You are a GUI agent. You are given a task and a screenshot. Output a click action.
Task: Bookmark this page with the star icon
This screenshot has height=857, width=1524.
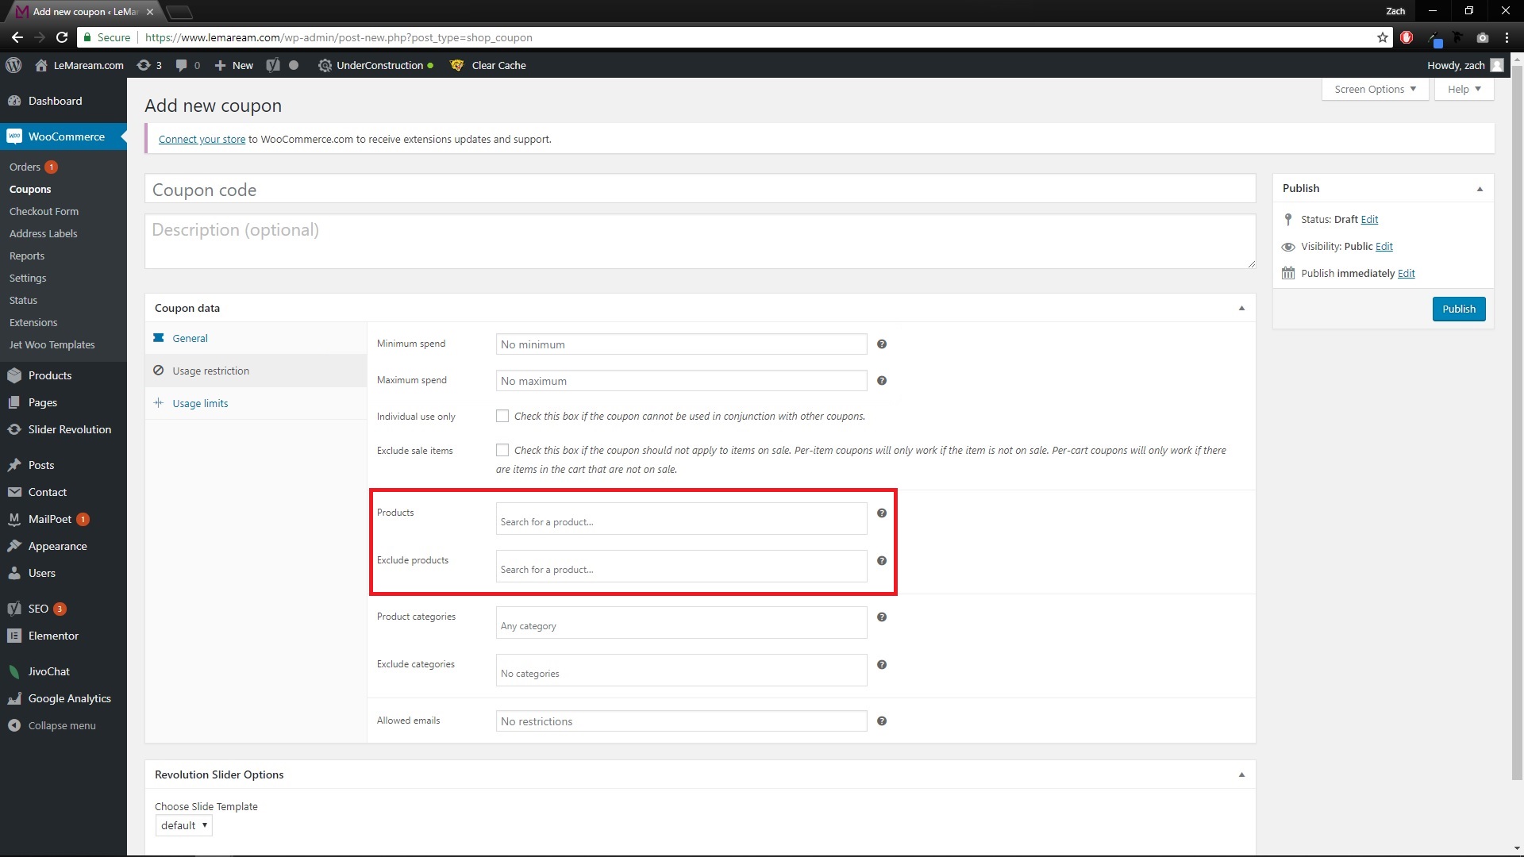(1382, 37)
